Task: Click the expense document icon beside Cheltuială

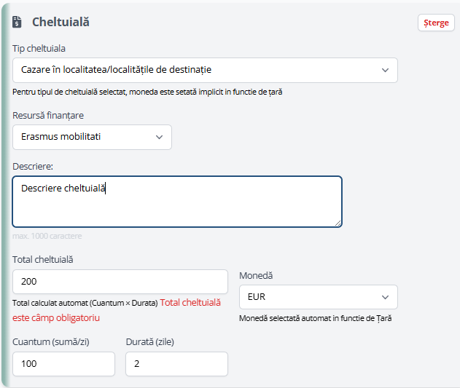Action: (17, 22)
